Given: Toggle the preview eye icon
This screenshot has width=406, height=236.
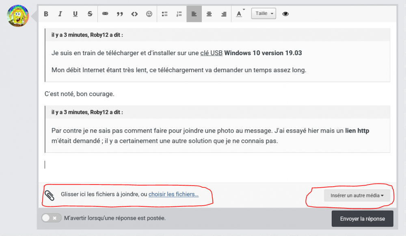Looking at the screenshot, I should point(285,14).
